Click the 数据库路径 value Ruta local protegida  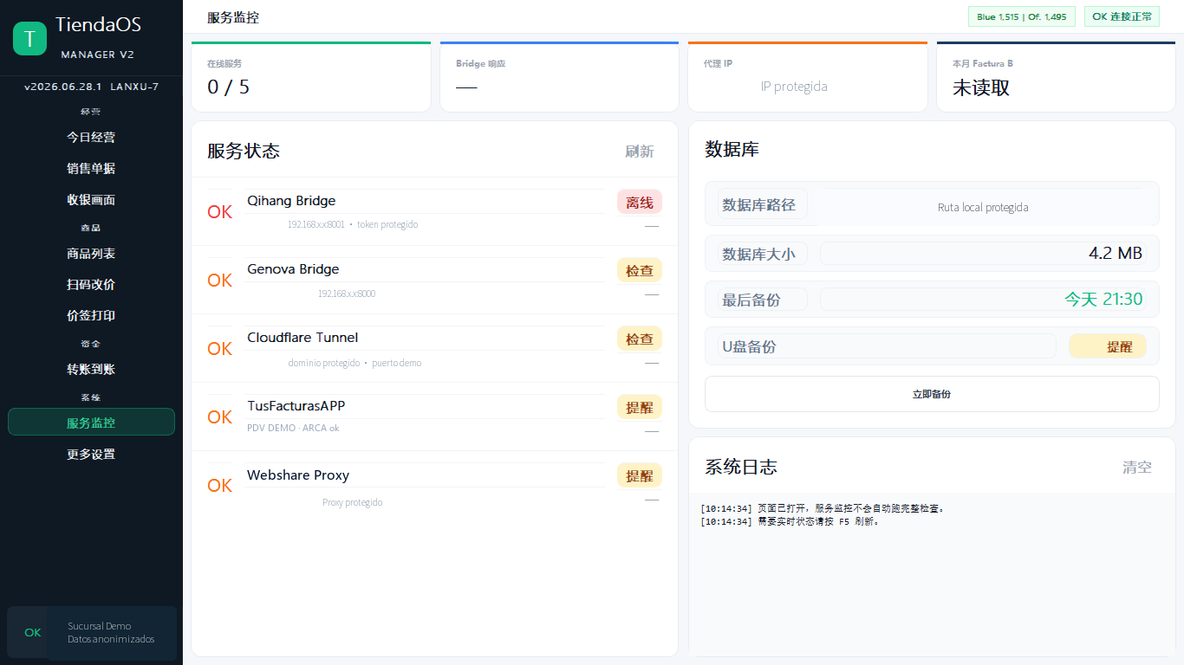click(983, 208)
